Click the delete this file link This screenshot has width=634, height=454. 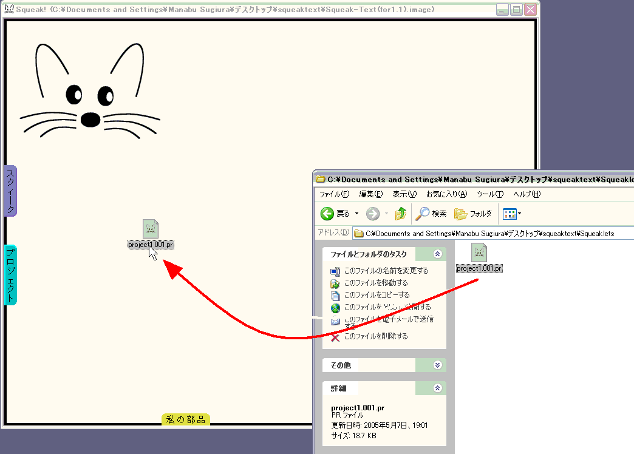click(x=375, y=336)
